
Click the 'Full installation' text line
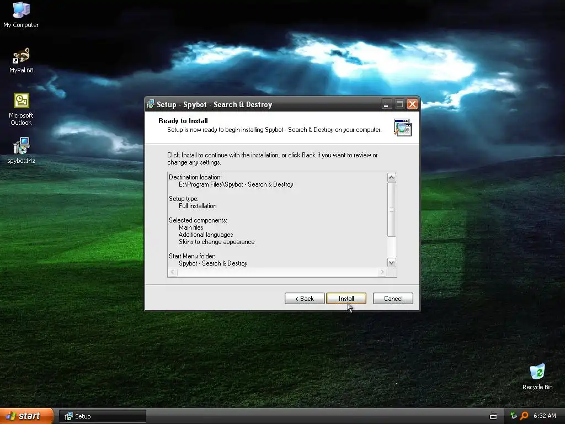pyautogui.click(x=198, y=206)
